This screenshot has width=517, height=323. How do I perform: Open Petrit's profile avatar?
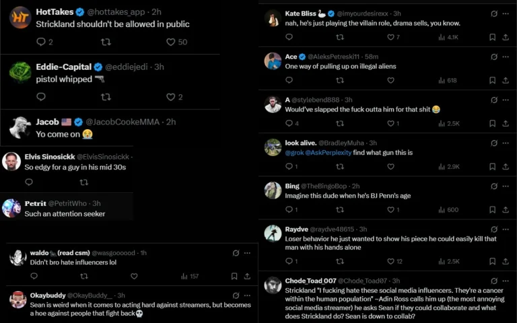click(11, 209)
